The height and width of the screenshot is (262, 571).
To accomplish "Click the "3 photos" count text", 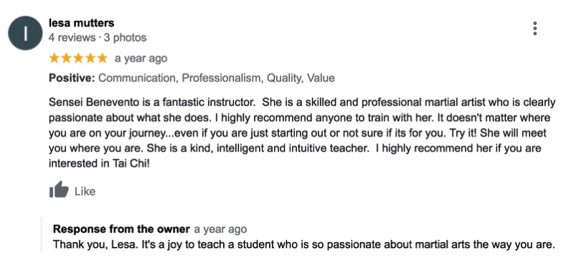I will pyautogui.click(x=125, y=38).
